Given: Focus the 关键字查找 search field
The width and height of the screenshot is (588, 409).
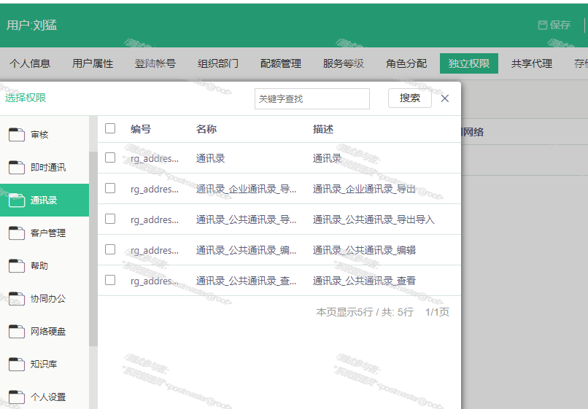Looking at the screenshot, I should point(312,99).
